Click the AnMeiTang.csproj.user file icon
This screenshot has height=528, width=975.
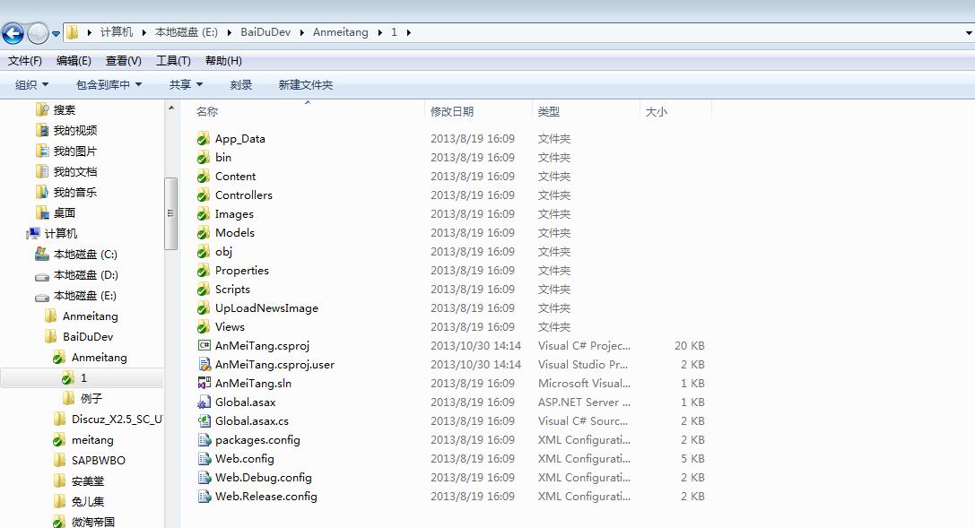tap(204, 365)
